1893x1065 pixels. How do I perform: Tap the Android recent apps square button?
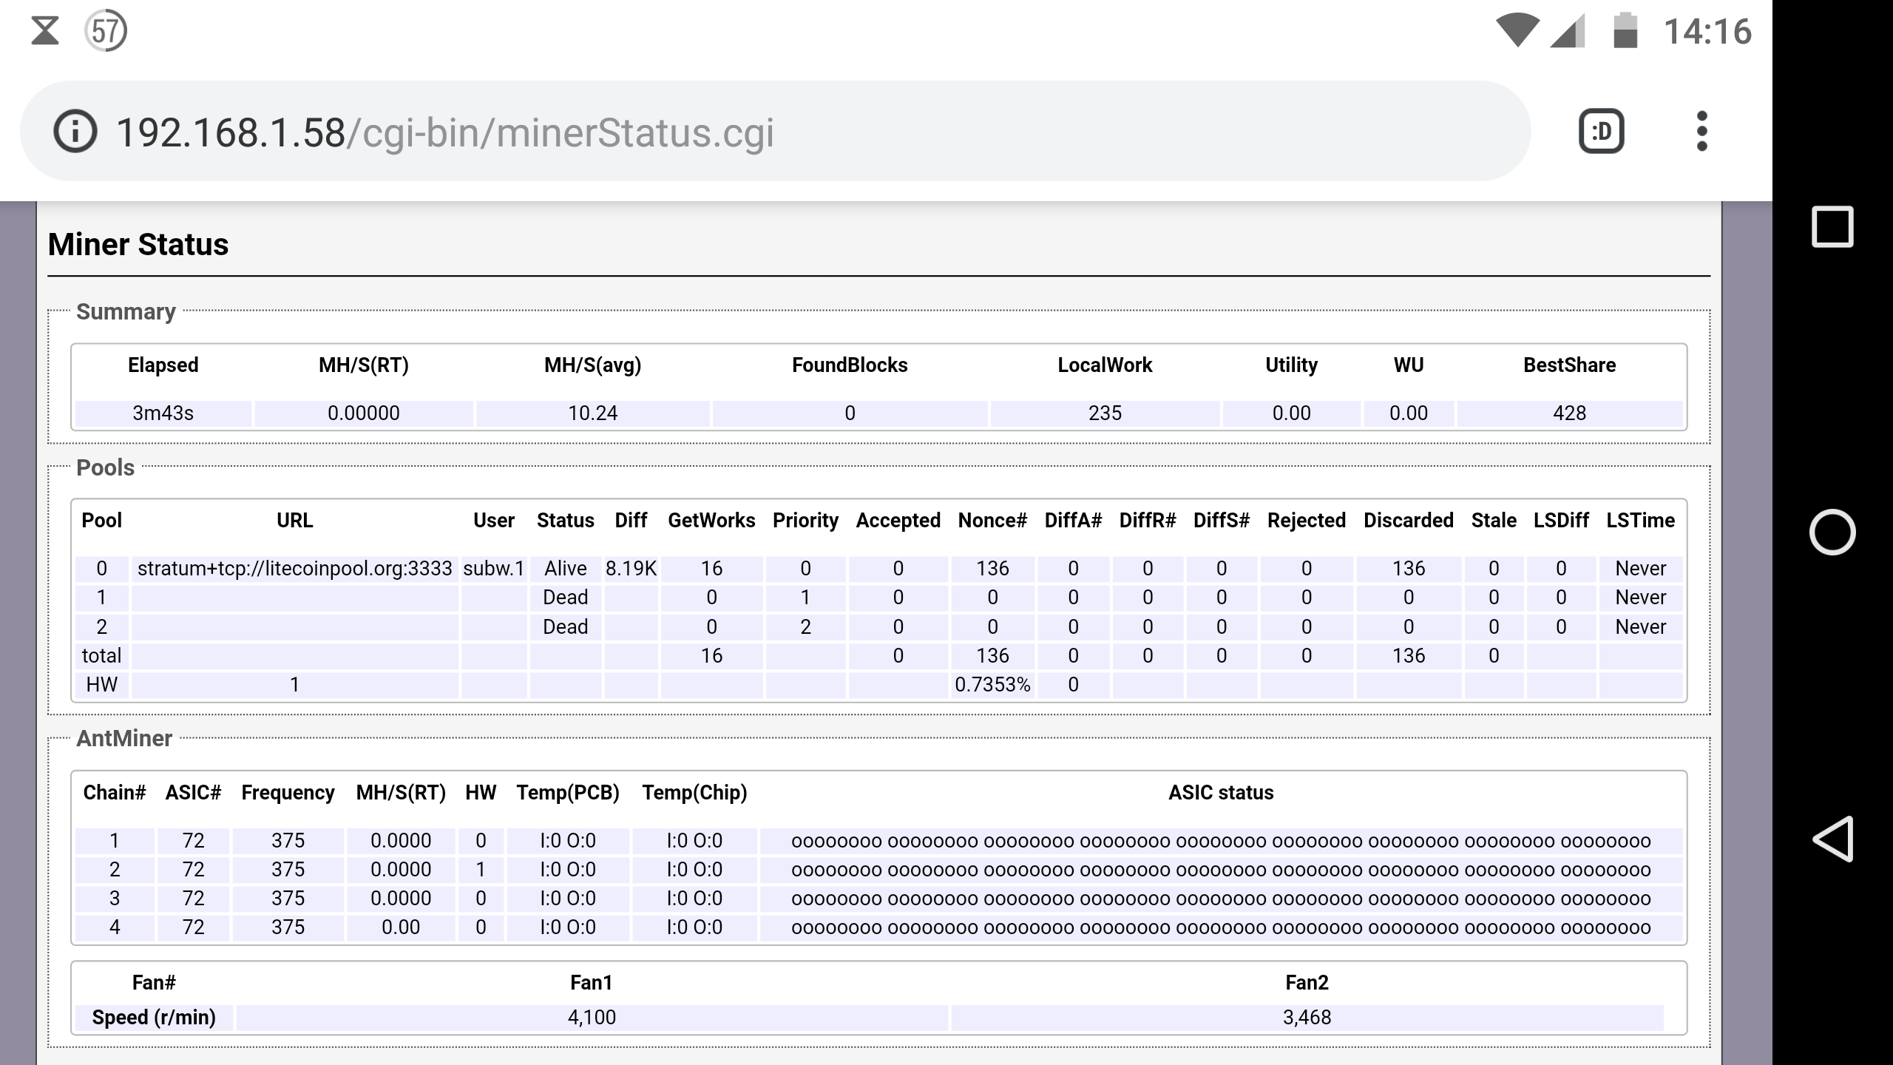pos(1832,226)
